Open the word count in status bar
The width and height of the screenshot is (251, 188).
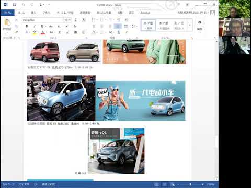(24, 184)
